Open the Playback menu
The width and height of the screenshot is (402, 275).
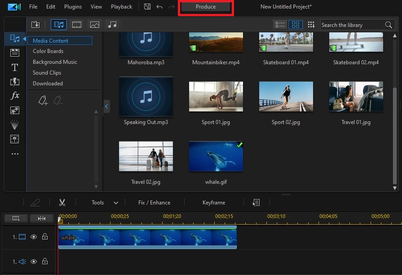coord(121,7)
